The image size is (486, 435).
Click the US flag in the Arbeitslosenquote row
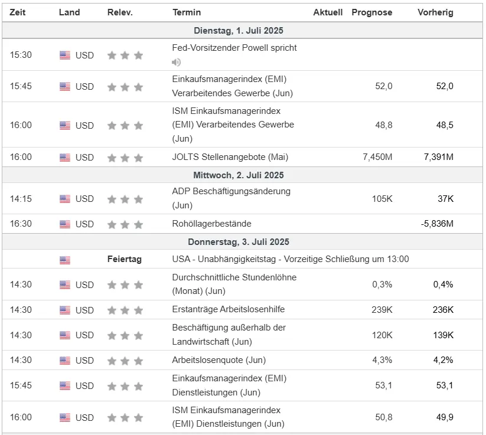65,361
